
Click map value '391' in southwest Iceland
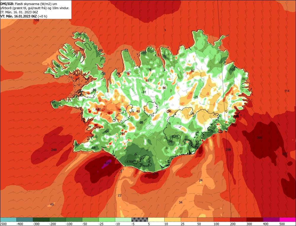click(x=123, y=133)
